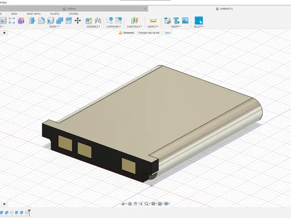Open the CONSTRUCT dropdown menu

click(135, 27)
